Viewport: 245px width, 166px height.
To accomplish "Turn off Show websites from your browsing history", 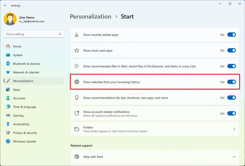I will (232, 82).
